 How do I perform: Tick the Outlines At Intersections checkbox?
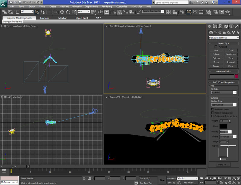tap(212, 116)
